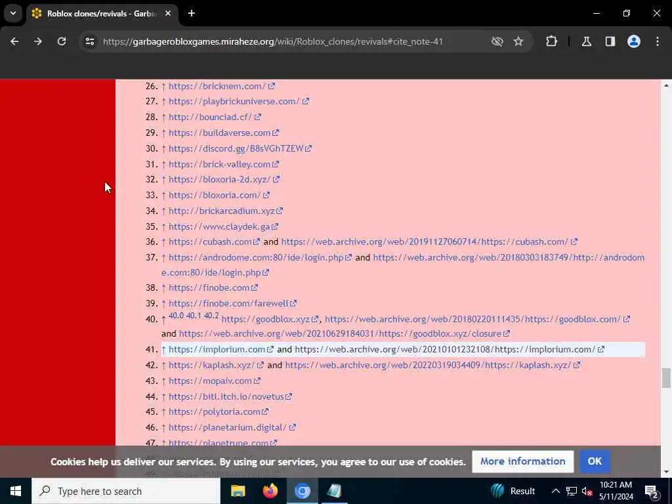Click the muted volume tray icon
This screenshot has height=504, width=672.
pos(587,491)
